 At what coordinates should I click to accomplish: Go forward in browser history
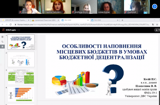pos(6,24)
